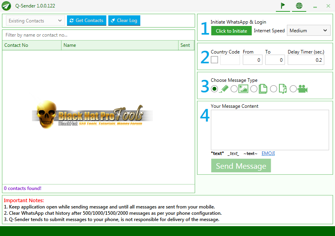Select the image message picture icon
The image size is (335, 236).
[x=243, y=89]
